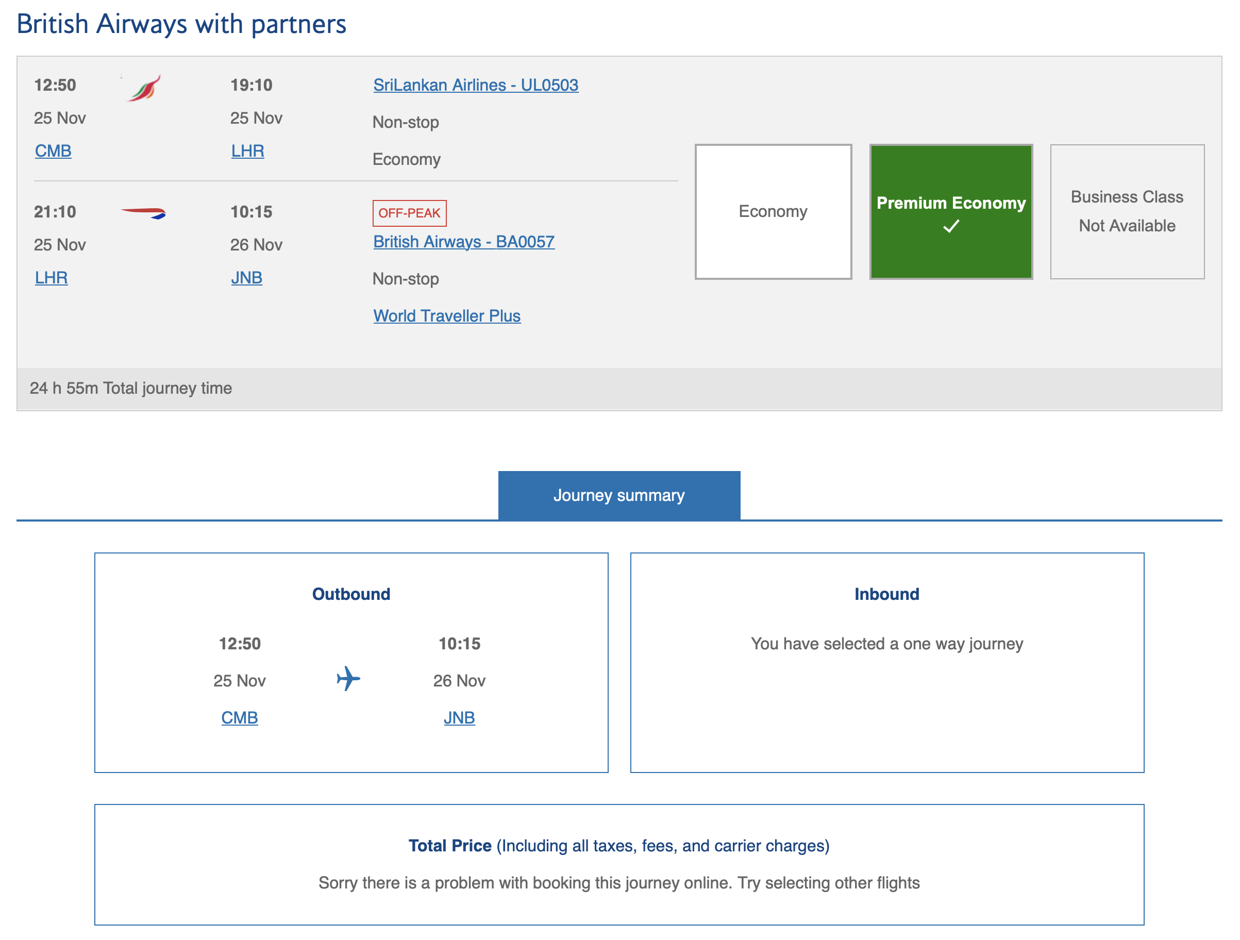The image size is (1240, 940).
Task: Click the British Airways ribbon logo
Action: [143, 213]
